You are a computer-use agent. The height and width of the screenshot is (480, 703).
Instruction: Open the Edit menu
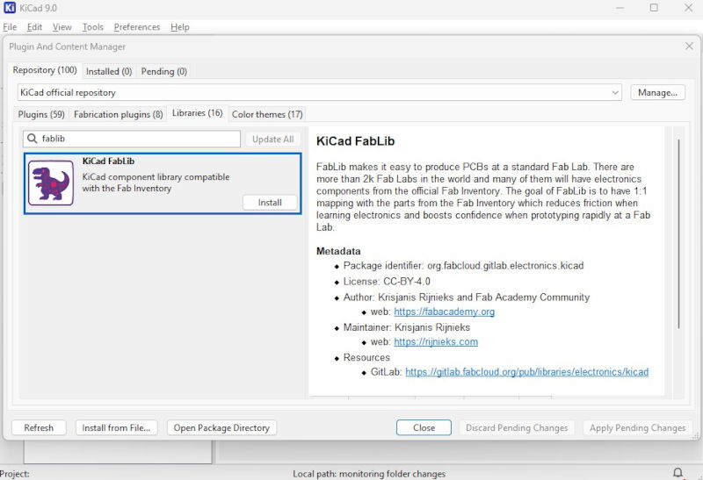[x=34, y=27]
